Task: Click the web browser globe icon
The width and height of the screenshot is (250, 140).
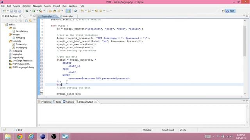Action: tap(75, 11)
